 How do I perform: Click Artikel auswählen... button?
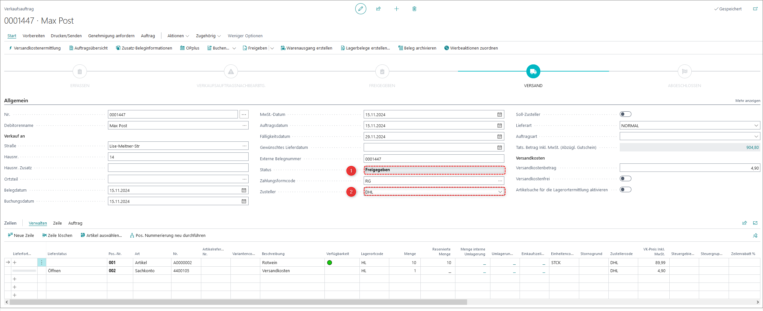pyautogui.click(x=101, y=236)
